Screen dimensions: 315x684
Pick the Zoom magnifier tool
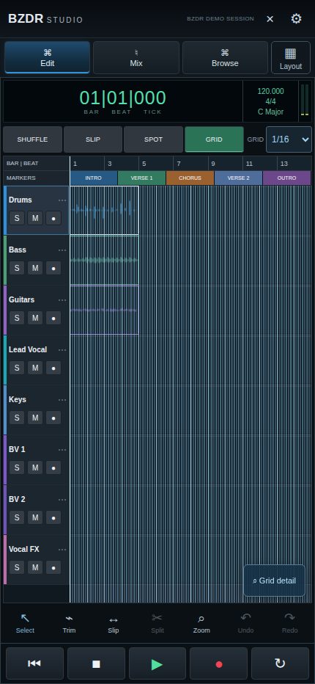pyautogui.click(x=201, y=623)
